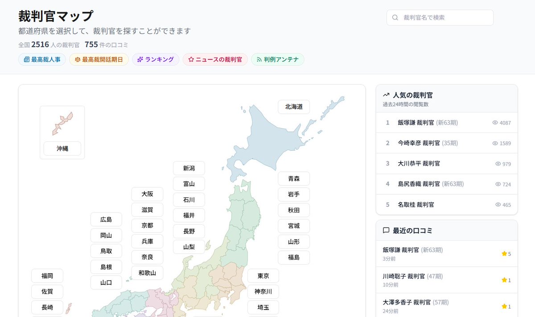The width and height of the screenshot is (535, 317).
Task: Select 和歌山 prefecture
Action: click(x=147, y=273)
